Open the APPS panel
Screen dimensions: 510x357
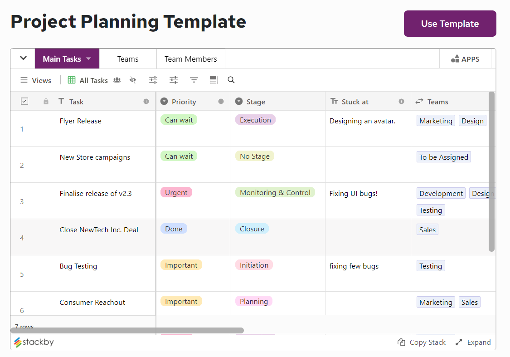(x=465, y=59)
